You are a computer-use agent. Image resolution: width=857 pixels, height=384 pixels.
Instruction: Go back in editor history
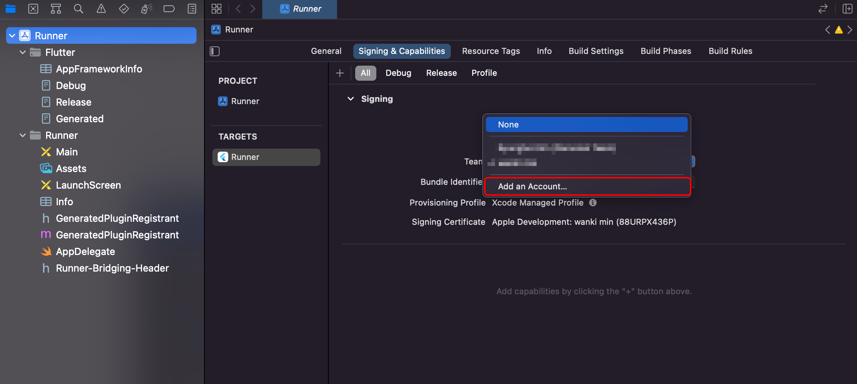pyautogui.click(x=238, y=9)
